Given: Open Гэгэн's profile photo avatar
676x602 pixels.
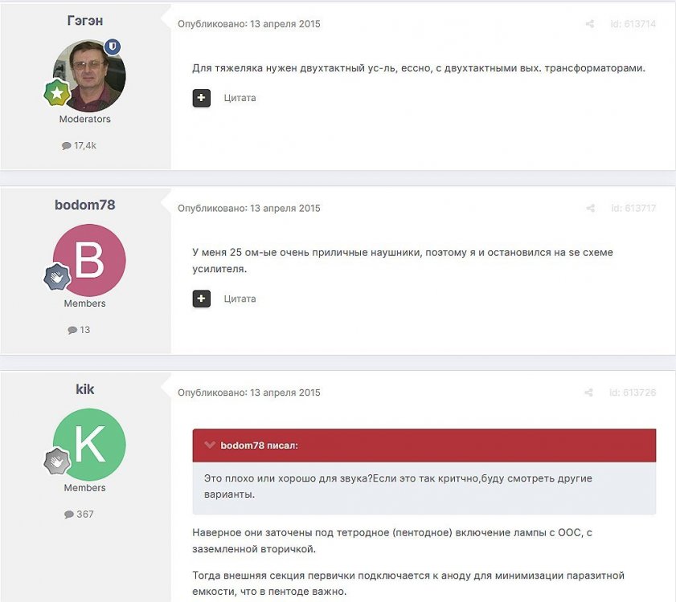Looking at the screenshot, I should click(89, 75).
